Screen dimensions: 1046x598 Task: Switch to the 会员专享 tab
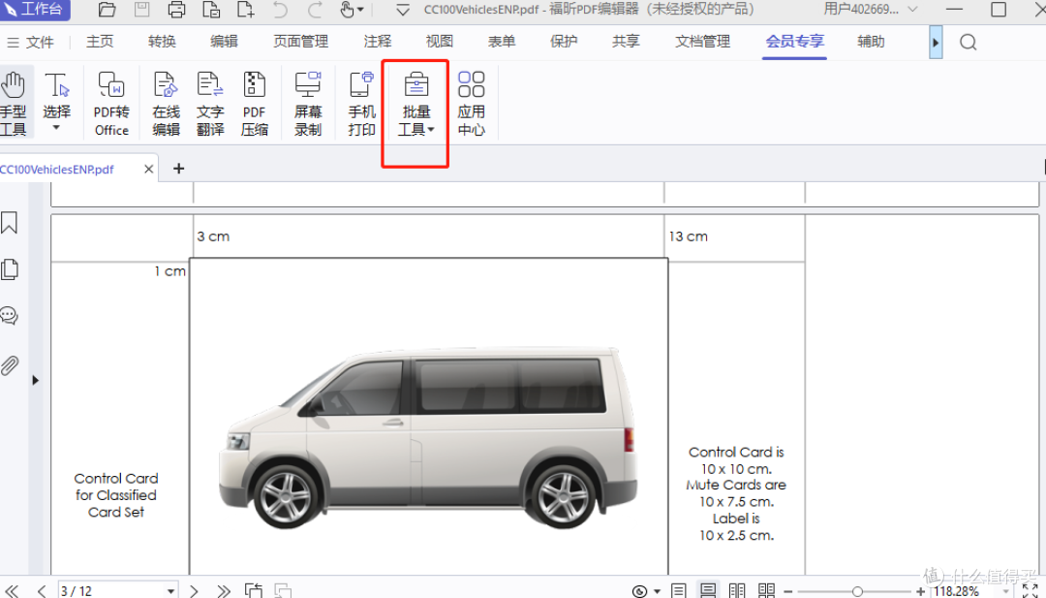tap(794, 42)
